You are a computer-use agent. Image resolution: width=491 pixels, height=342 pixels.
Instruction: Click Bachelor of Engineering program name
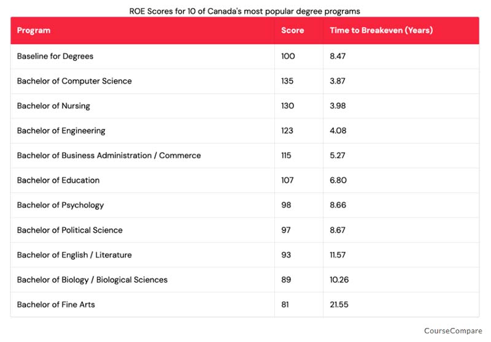(61, 131)
